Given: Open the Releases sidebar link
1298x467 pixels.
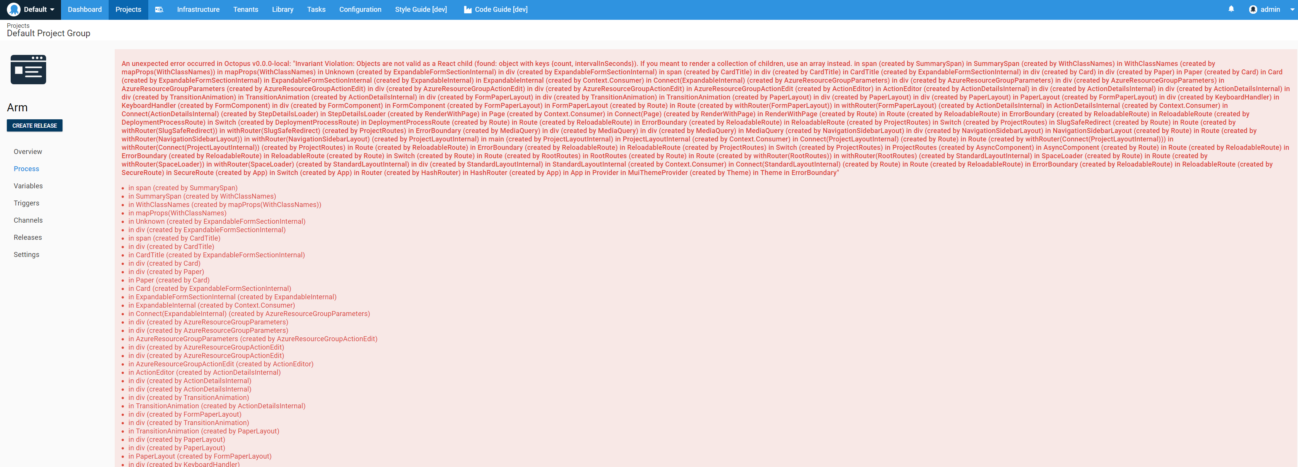Looking at the screenshot, I should click(x=28, y=237).
